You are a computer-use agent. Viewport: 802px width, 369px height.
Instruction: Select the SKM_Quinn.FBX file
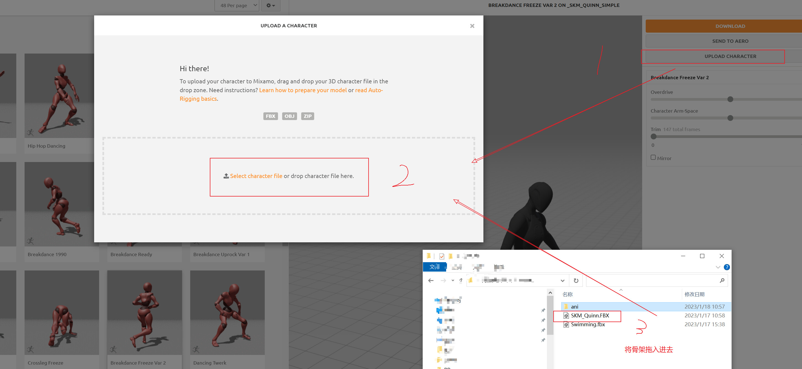pos(590,315)
